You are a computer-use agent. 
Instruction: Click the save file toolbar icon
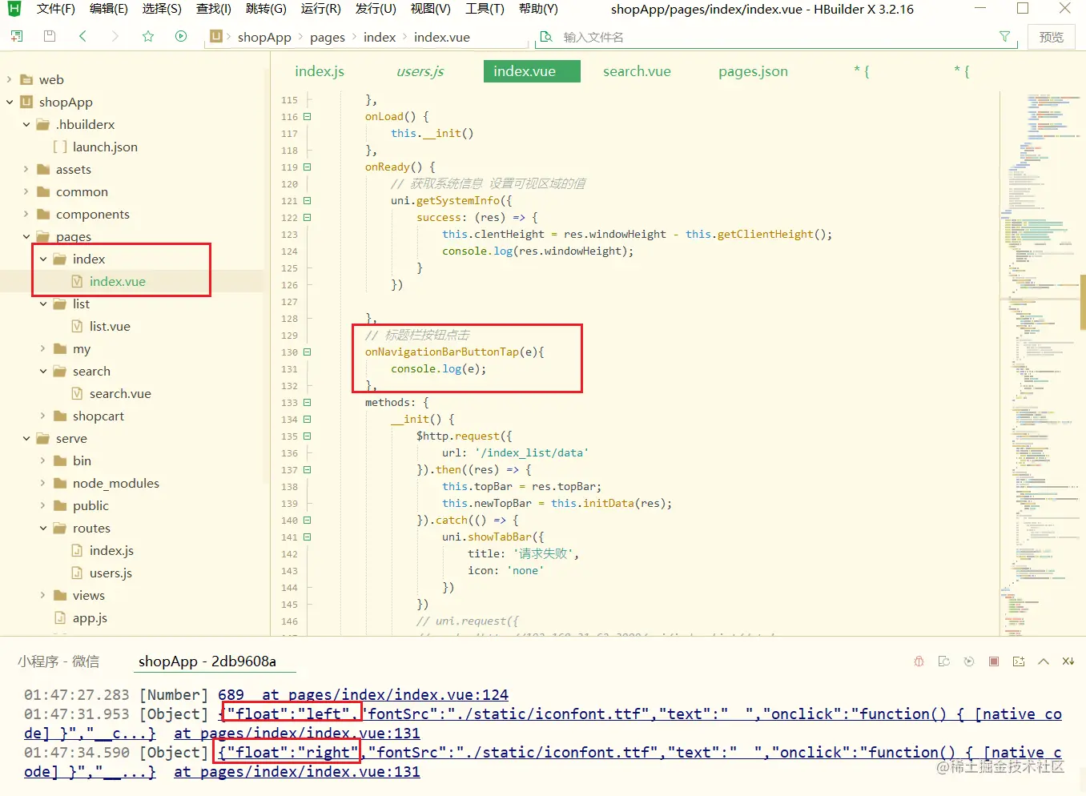pos(50,36)
